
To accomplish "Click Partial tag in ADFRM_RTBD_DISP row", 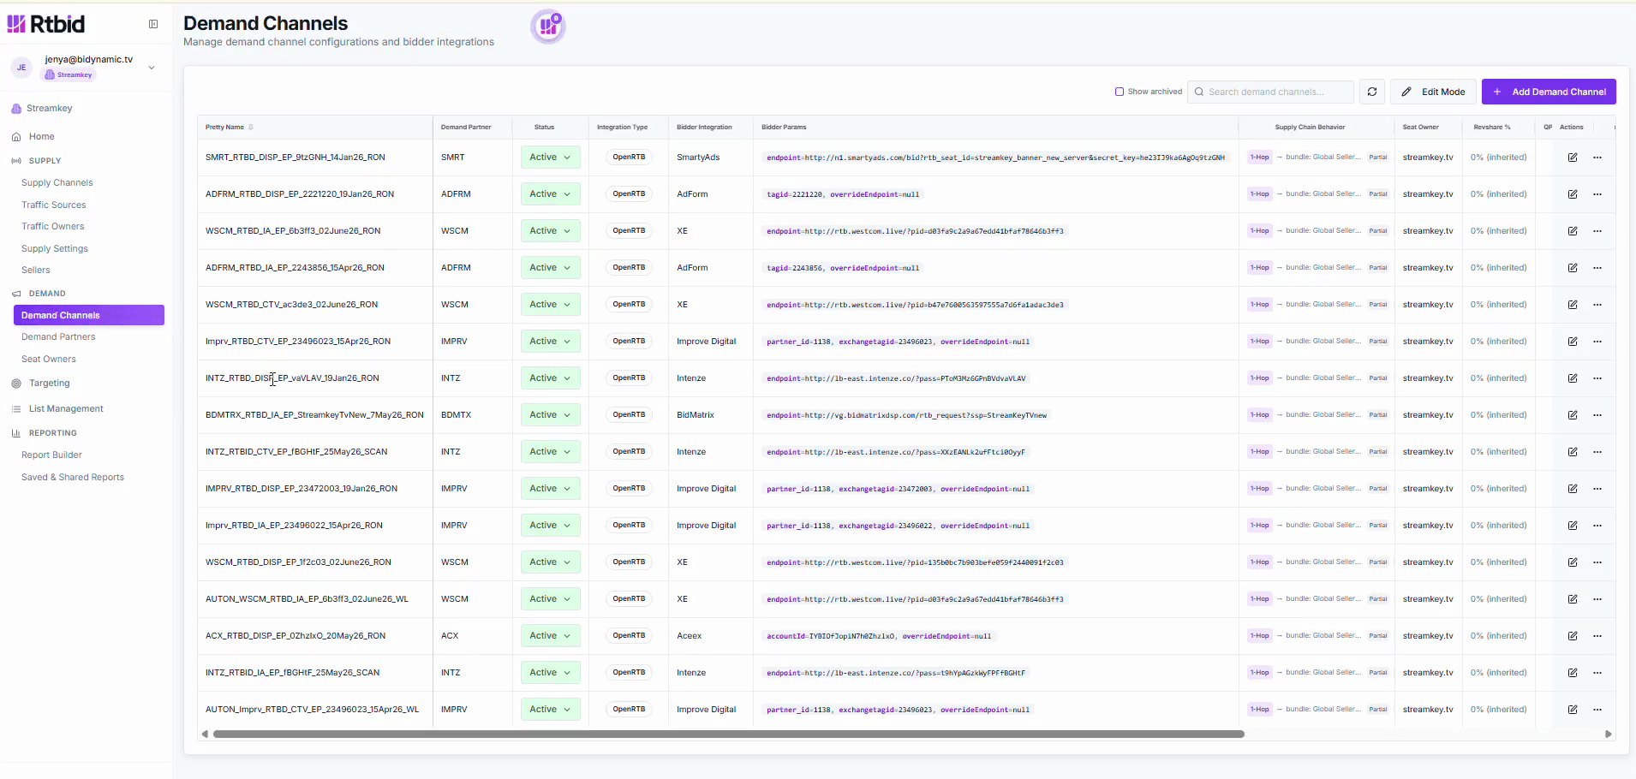I will 1377,194.
